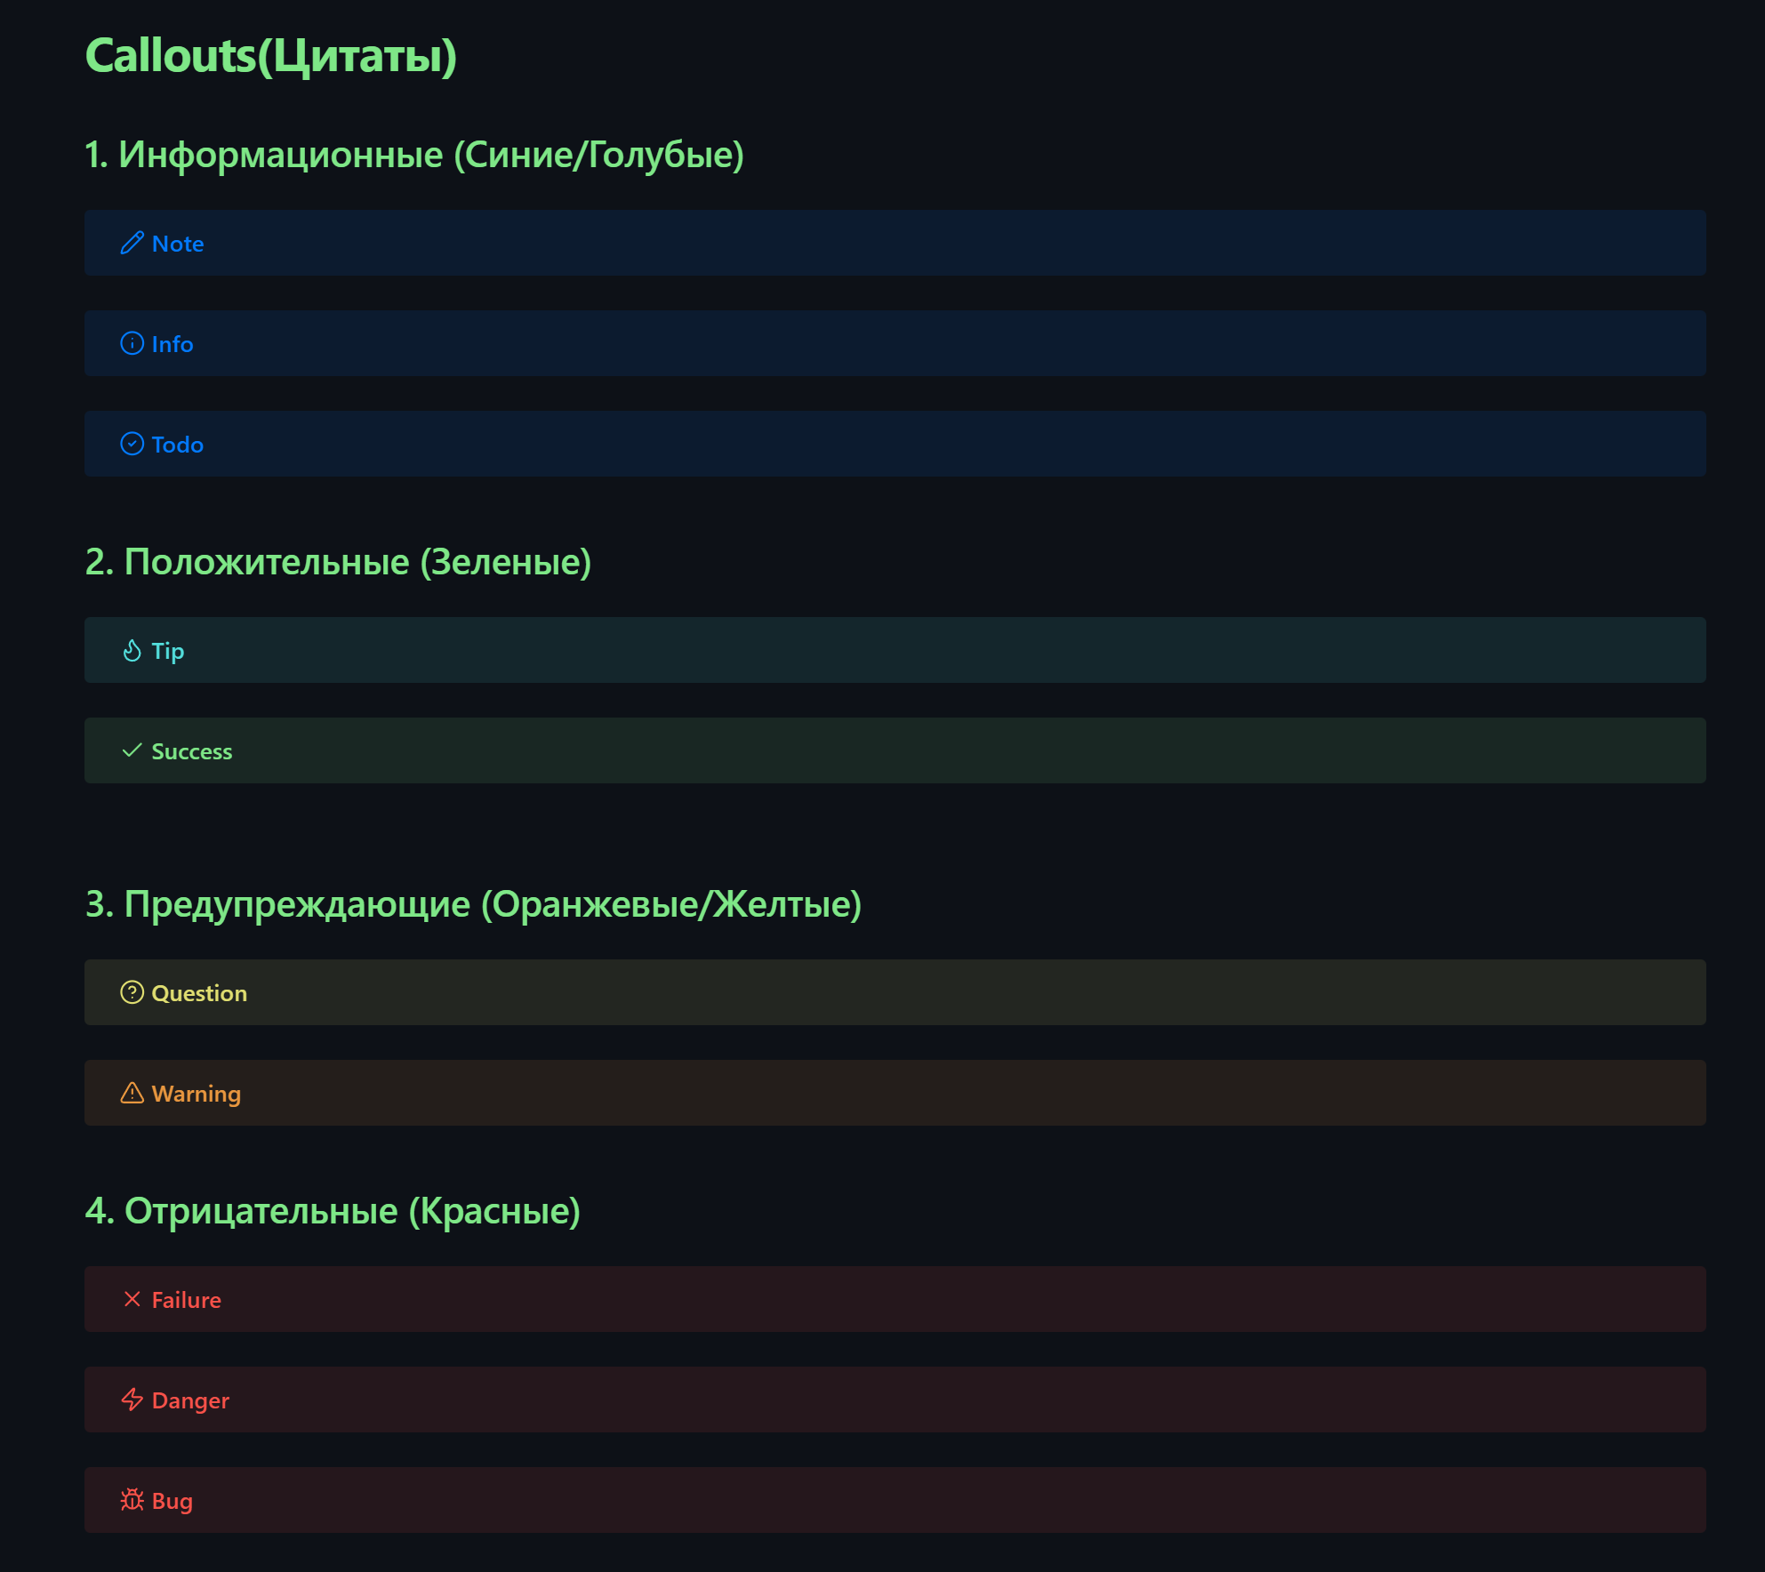This screenshot has height=1572, width=1765.
Task: Click the pencil icon on Note callout
Action: point(132,243)
